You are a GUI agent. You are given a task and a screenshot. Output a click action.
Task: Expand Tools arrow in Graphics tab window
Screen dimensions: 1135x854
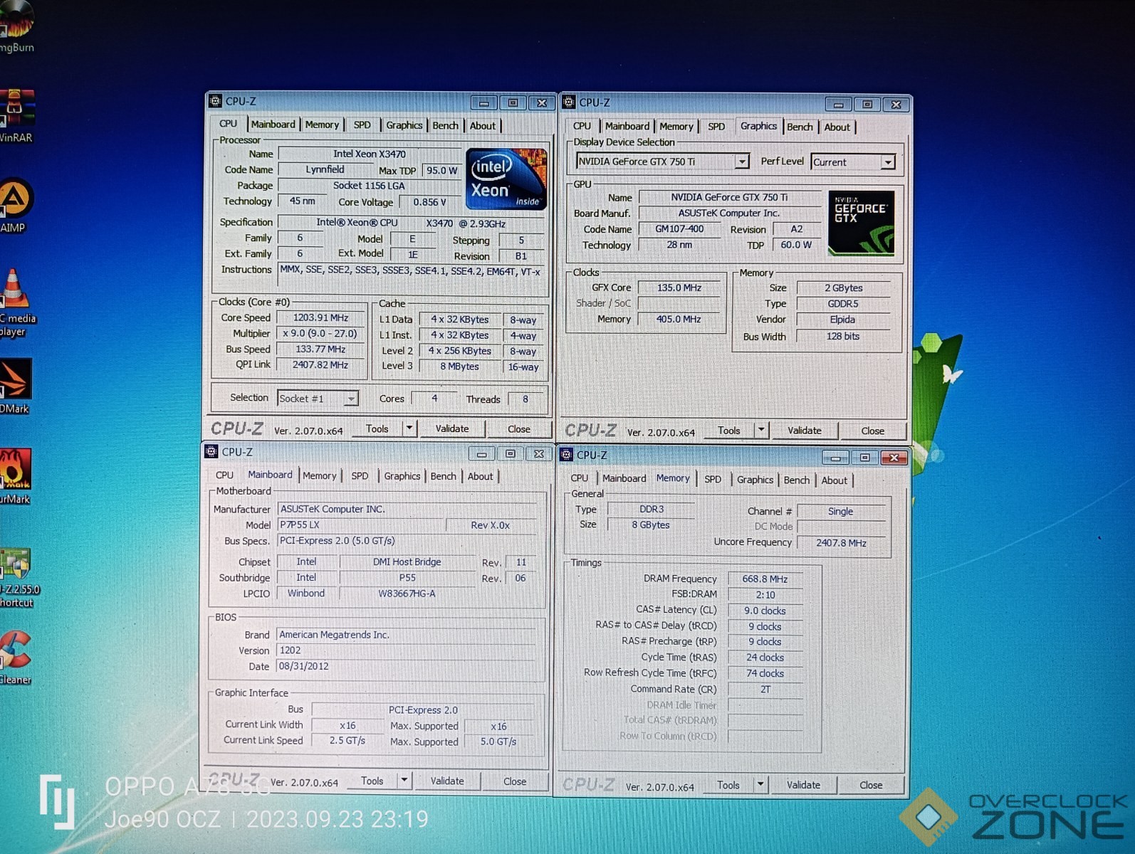761,430
